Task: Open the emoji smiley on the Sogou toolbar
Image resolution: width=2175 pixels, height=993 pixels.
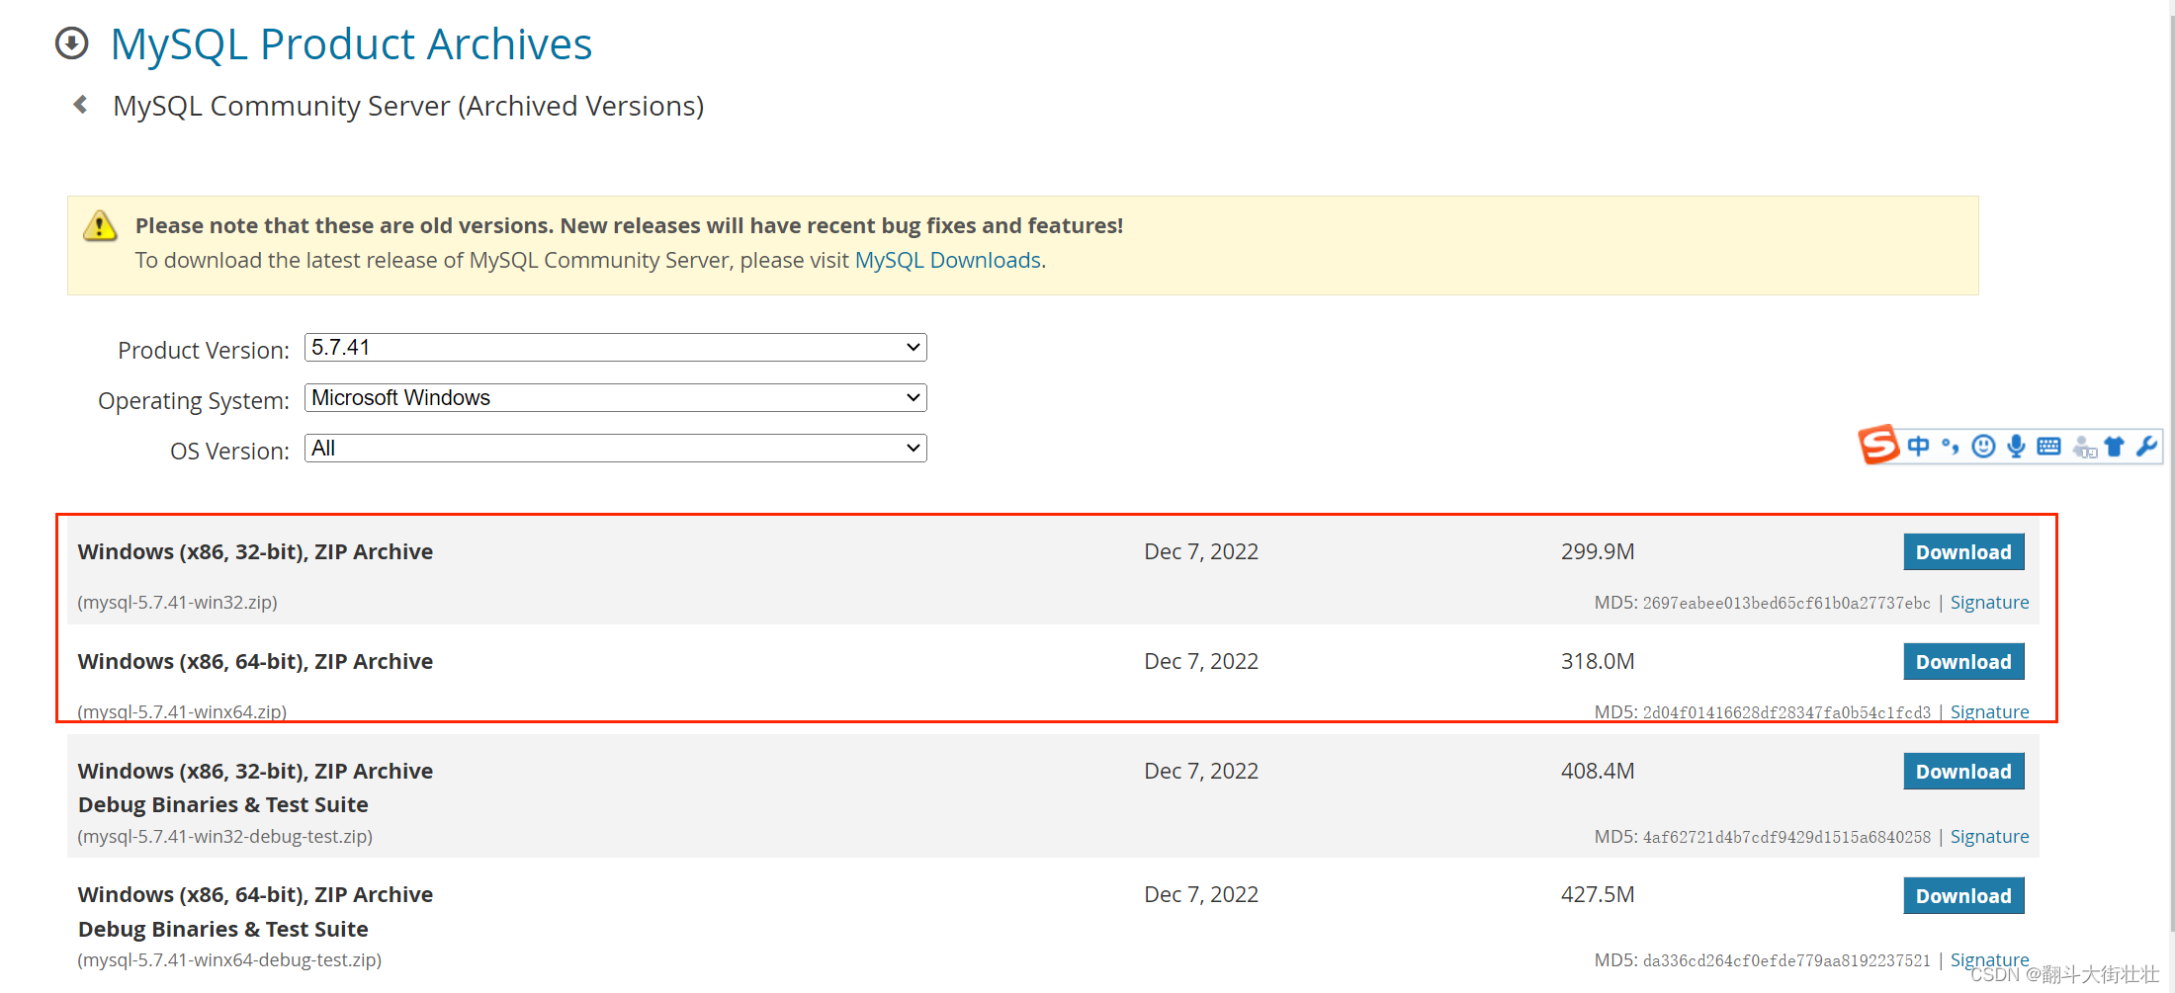Action: [x=1983, y=447]
